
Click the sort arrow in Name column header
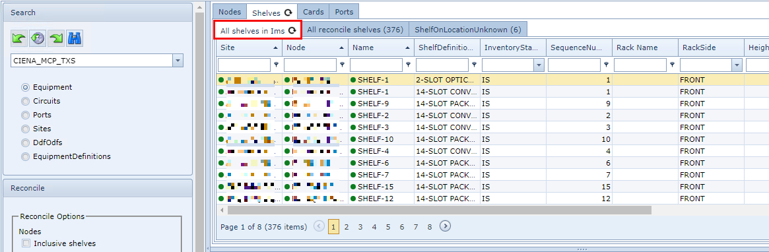click(407, 48)
